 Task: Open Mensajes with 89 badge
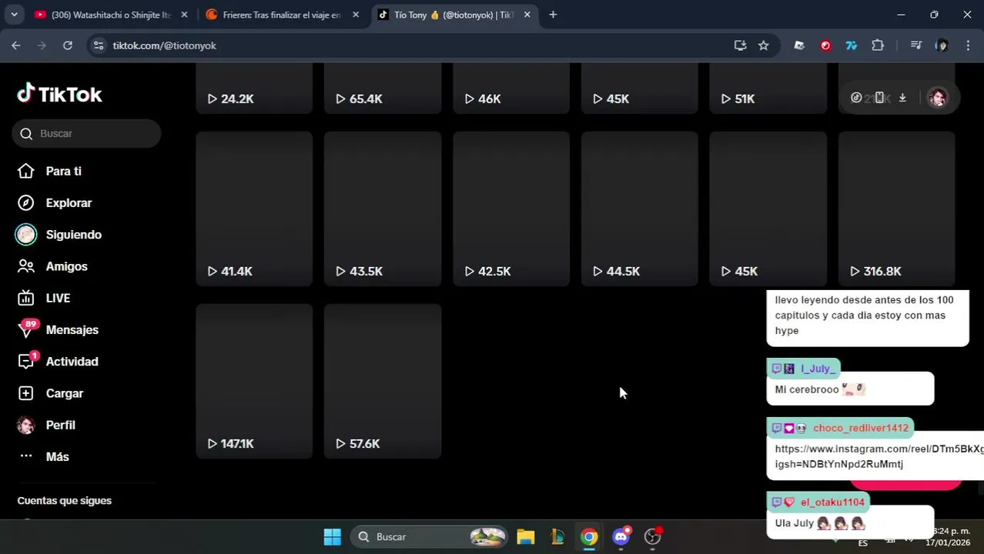(72, 329)
